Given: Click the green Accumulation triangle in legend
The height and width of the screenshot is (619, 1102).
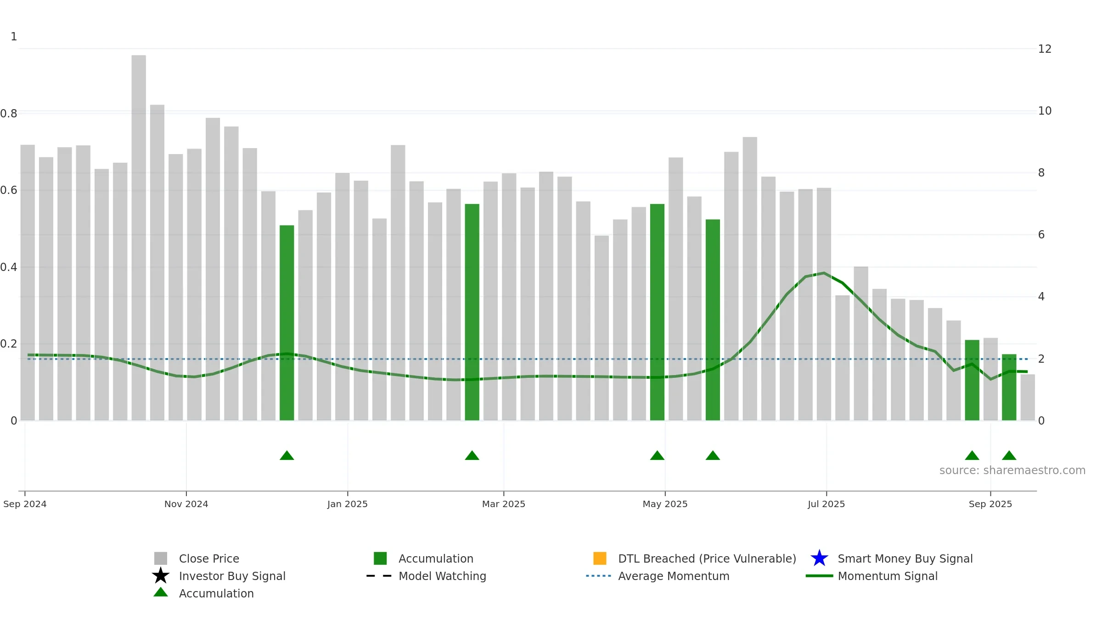Looking at the screenshot, I should click(161, 592).
